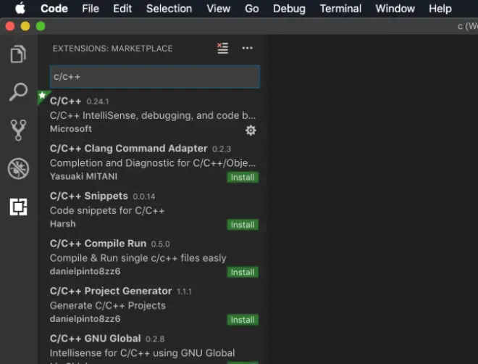The height and width of the screenshot is (364, 478).
Task: Open the Debug menu
Action: coord(289,9)
